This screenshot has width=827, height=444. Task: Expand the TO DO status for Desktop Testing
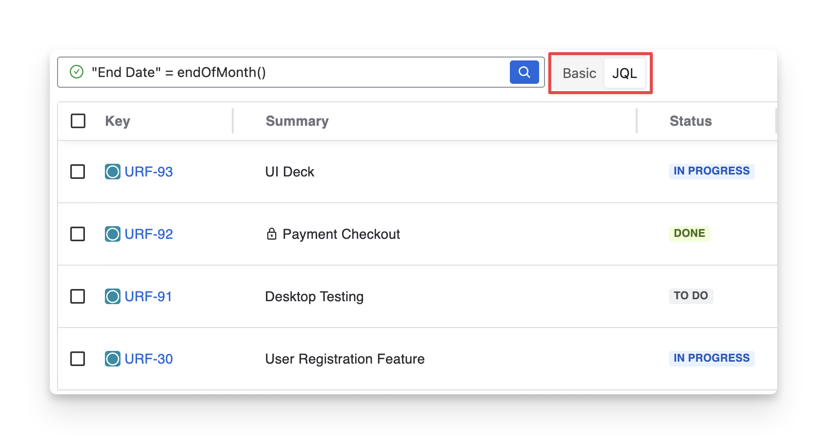pyautogui.click(x=690, y=296)
